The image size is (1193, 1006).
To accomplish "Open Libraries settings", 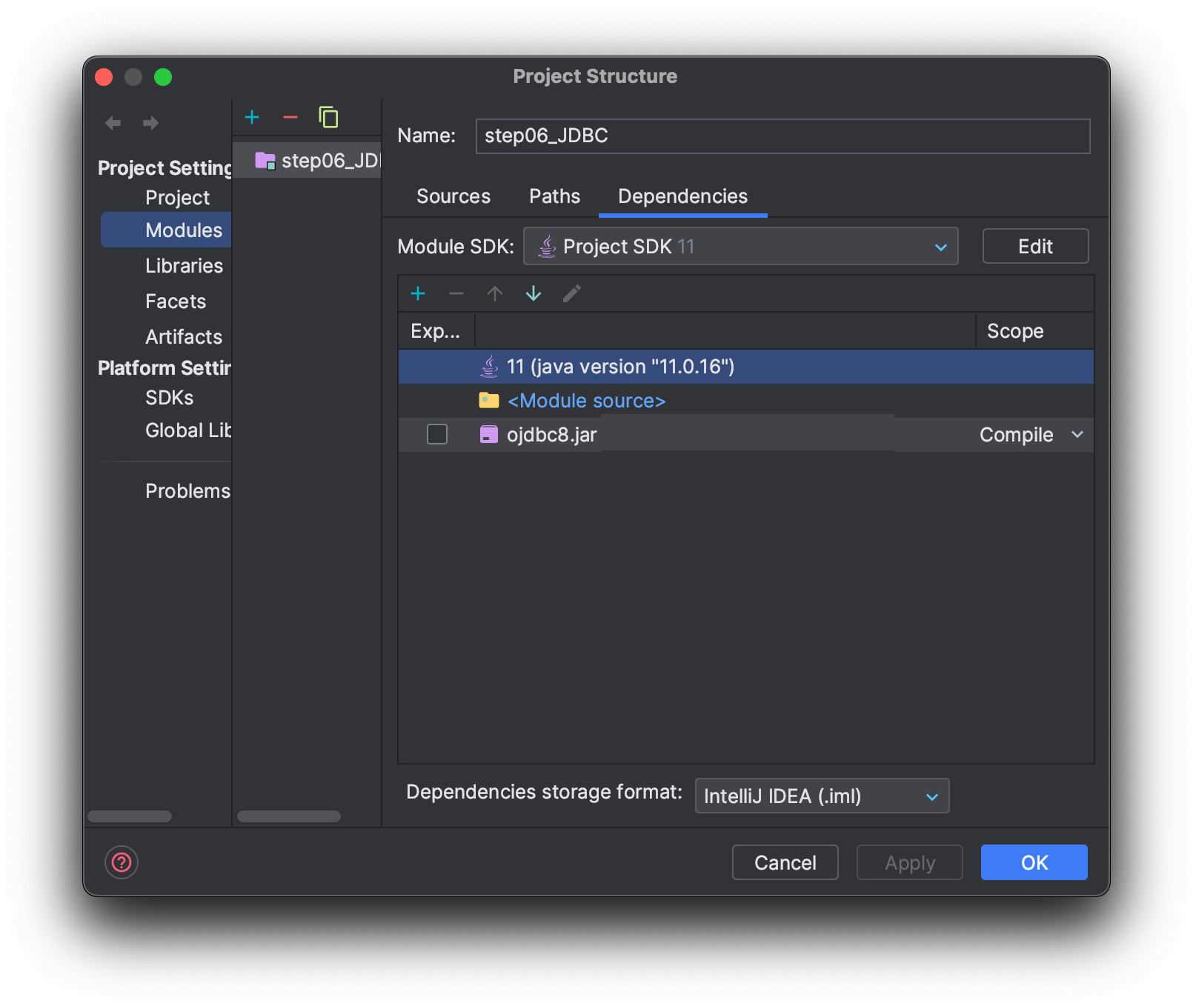I will [185, 266].
